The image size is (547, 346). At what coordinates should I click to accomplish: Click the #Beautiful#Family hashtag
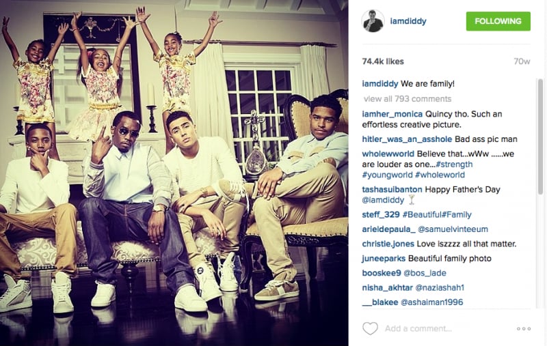[x=437, y=214]
